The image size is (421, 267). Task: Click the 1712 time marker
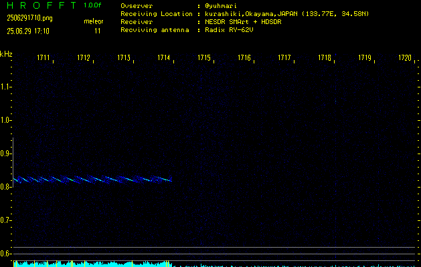(x=84, y=57)
